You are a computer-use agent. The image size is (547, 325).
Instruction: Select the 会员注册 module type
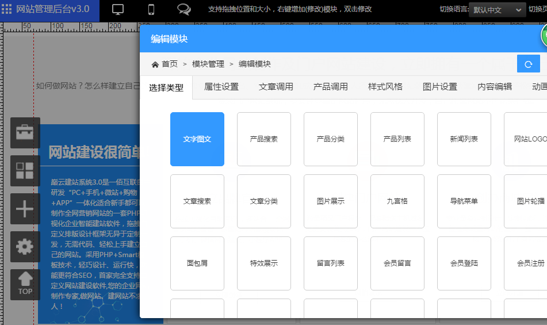(526, 263)
